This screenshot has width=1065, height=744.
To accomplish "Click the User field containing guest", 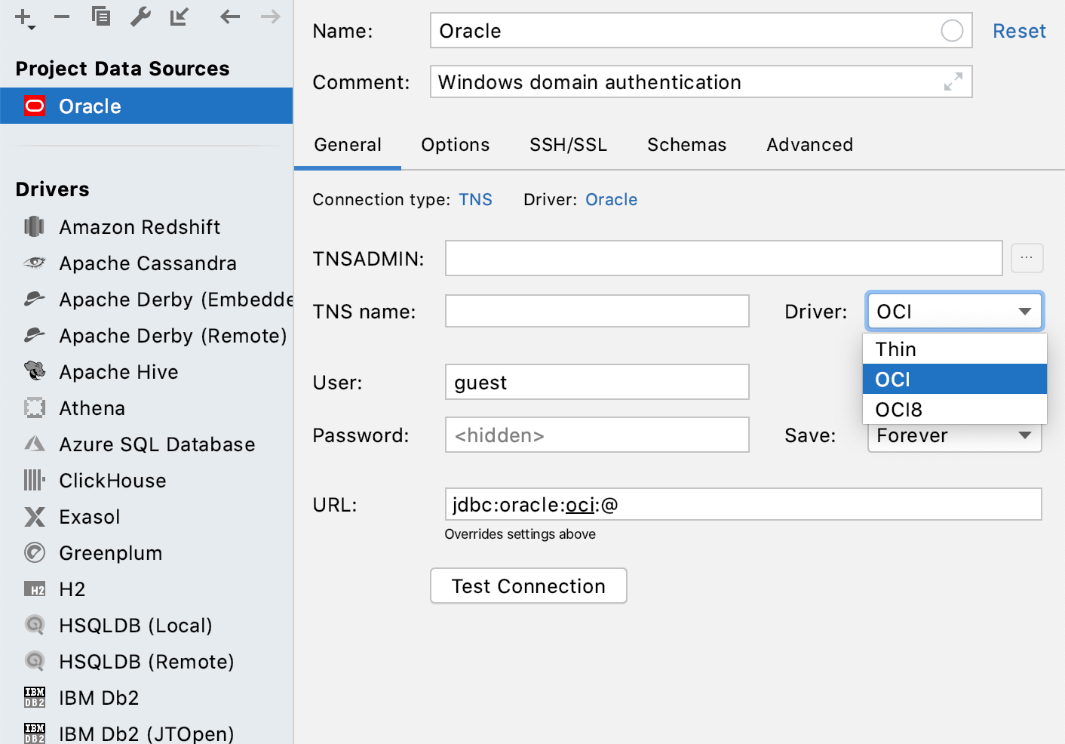I will (x=597, y=382).
